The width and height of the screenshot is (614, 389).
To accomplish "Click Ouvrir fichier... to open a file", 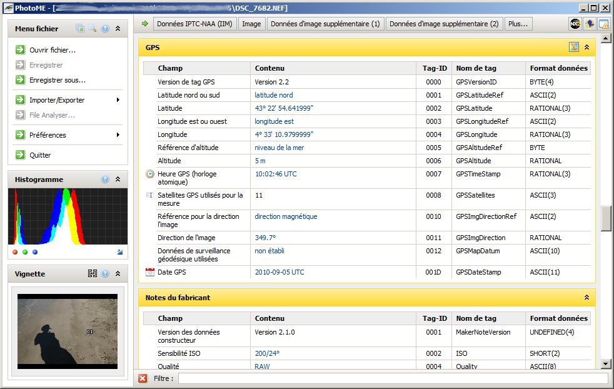I will click(53, 50).
